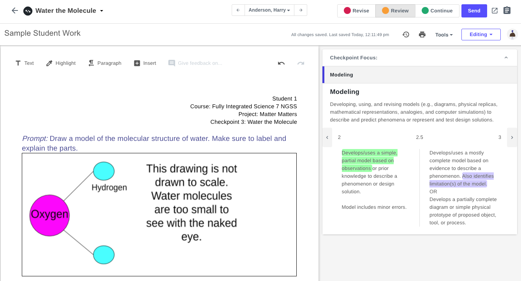Click the purple highlighted 'Also identifies limitation(s)' text
The height and width of the screenshot is (281, 521).
(462, 180)
